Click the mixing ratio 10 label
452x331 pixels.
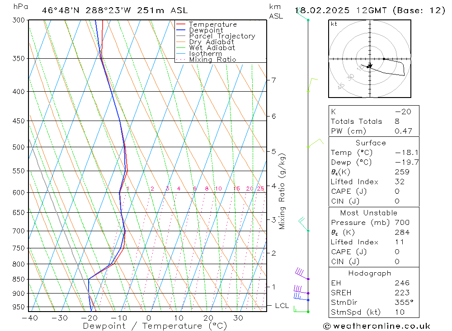(x=218, y=189)
